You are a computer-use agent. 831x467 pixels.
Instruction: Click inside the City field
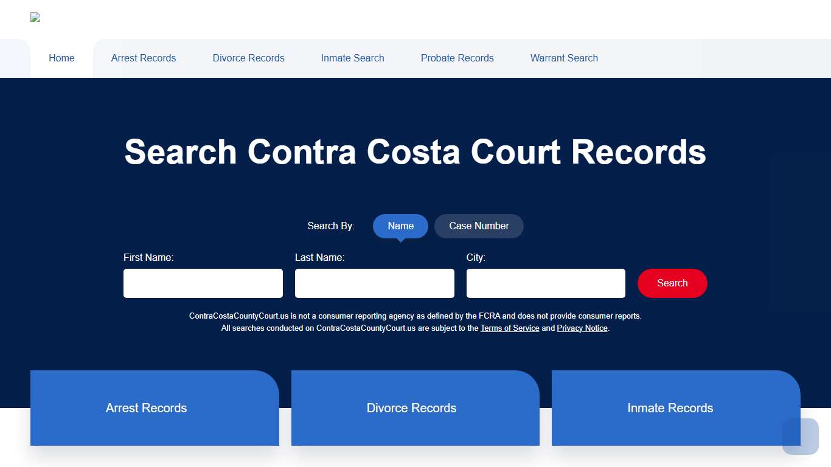545,283
